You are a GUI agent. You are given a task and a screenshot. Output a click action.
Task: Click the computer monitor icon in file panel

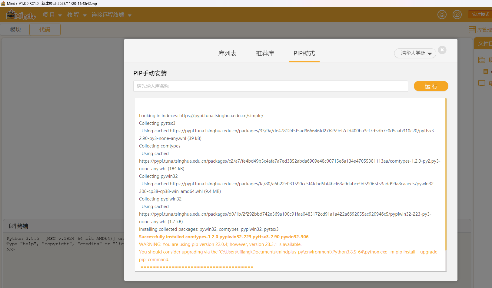point(482,83)
